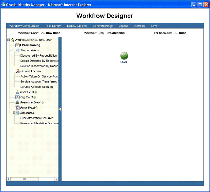Select Action Taken On Service Account item

tap(40, 76)
